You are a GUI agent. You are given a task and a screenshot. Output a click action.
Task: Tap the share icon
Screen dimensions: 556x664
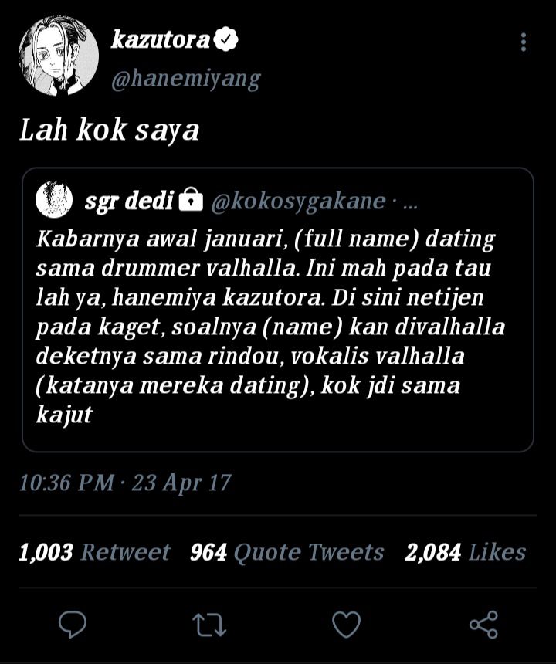coord(483,625)
